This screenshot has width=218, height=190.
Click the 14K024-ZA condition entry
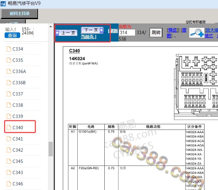(x=193, y=164)
